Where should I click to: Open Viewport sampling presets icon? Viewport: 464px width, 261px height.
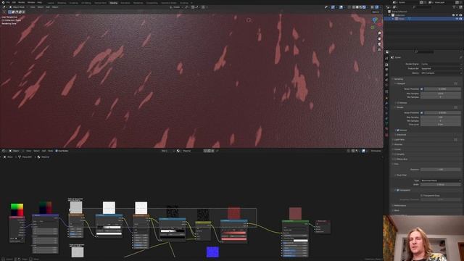456,84
